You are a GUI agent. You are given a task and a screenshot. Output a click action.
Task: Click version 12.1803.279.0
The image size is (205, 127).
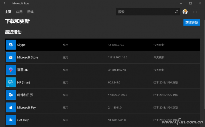(116, 45)
